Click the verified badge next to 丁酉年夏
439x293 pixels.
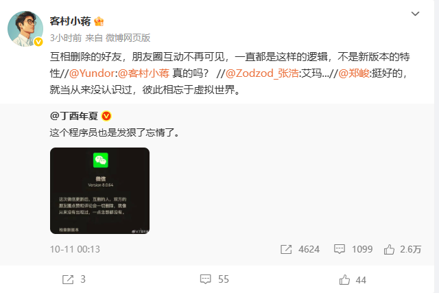click(x=106, y=116)
